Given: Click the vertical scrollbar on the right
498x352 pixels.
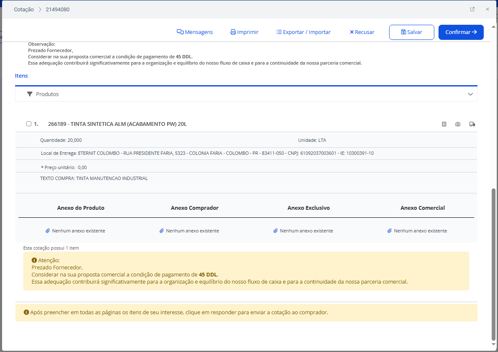Looking at the screenshot, I should pyautogui.click(x=493, y=264).
